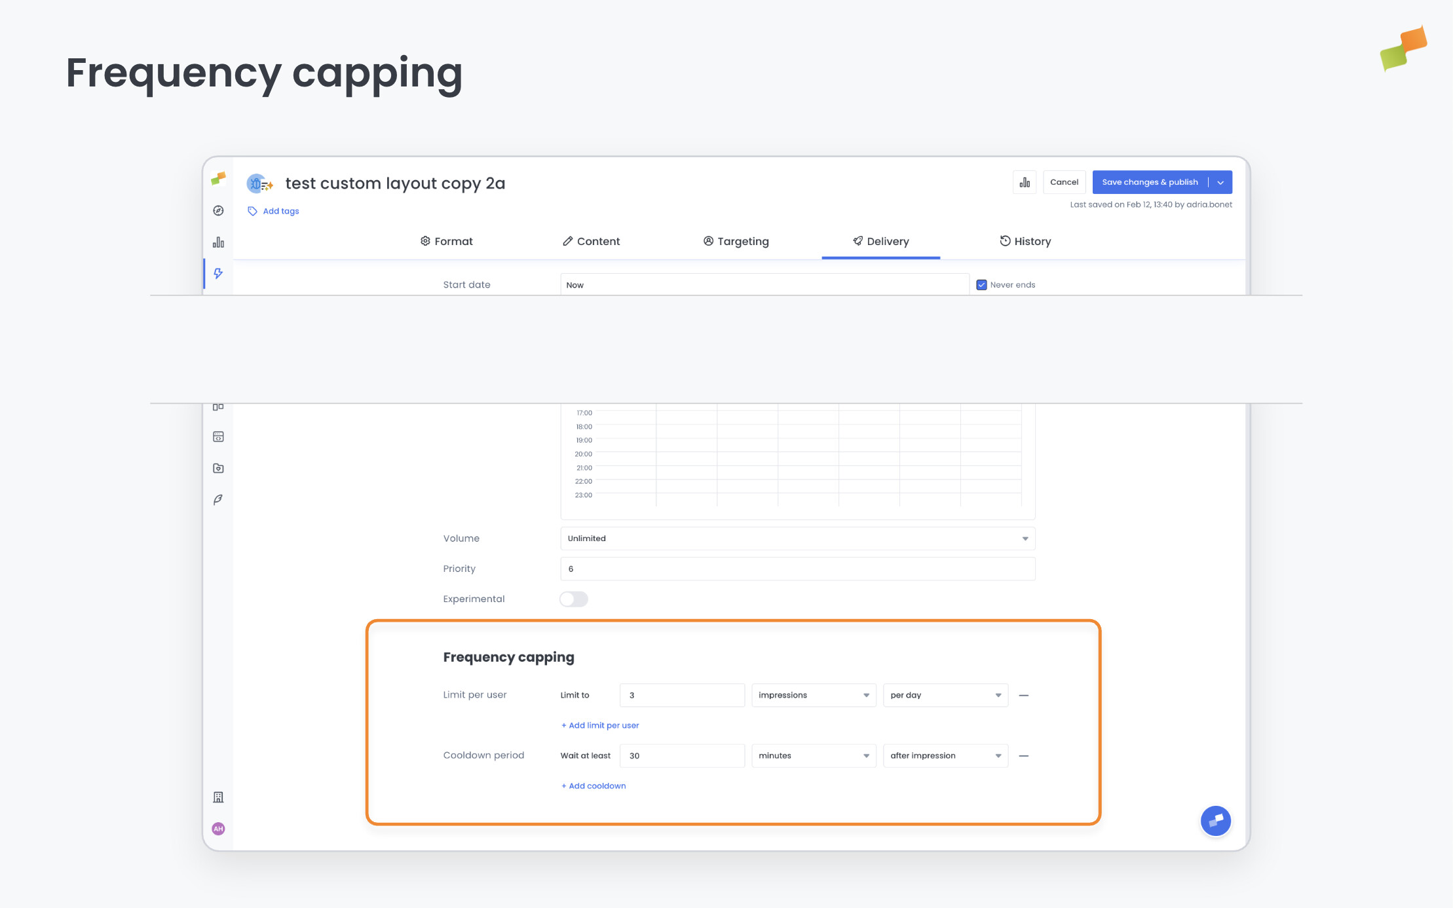Enable the Experimental toggle
This screenshot has width=1453, height=908.
[x=573, y=599]
